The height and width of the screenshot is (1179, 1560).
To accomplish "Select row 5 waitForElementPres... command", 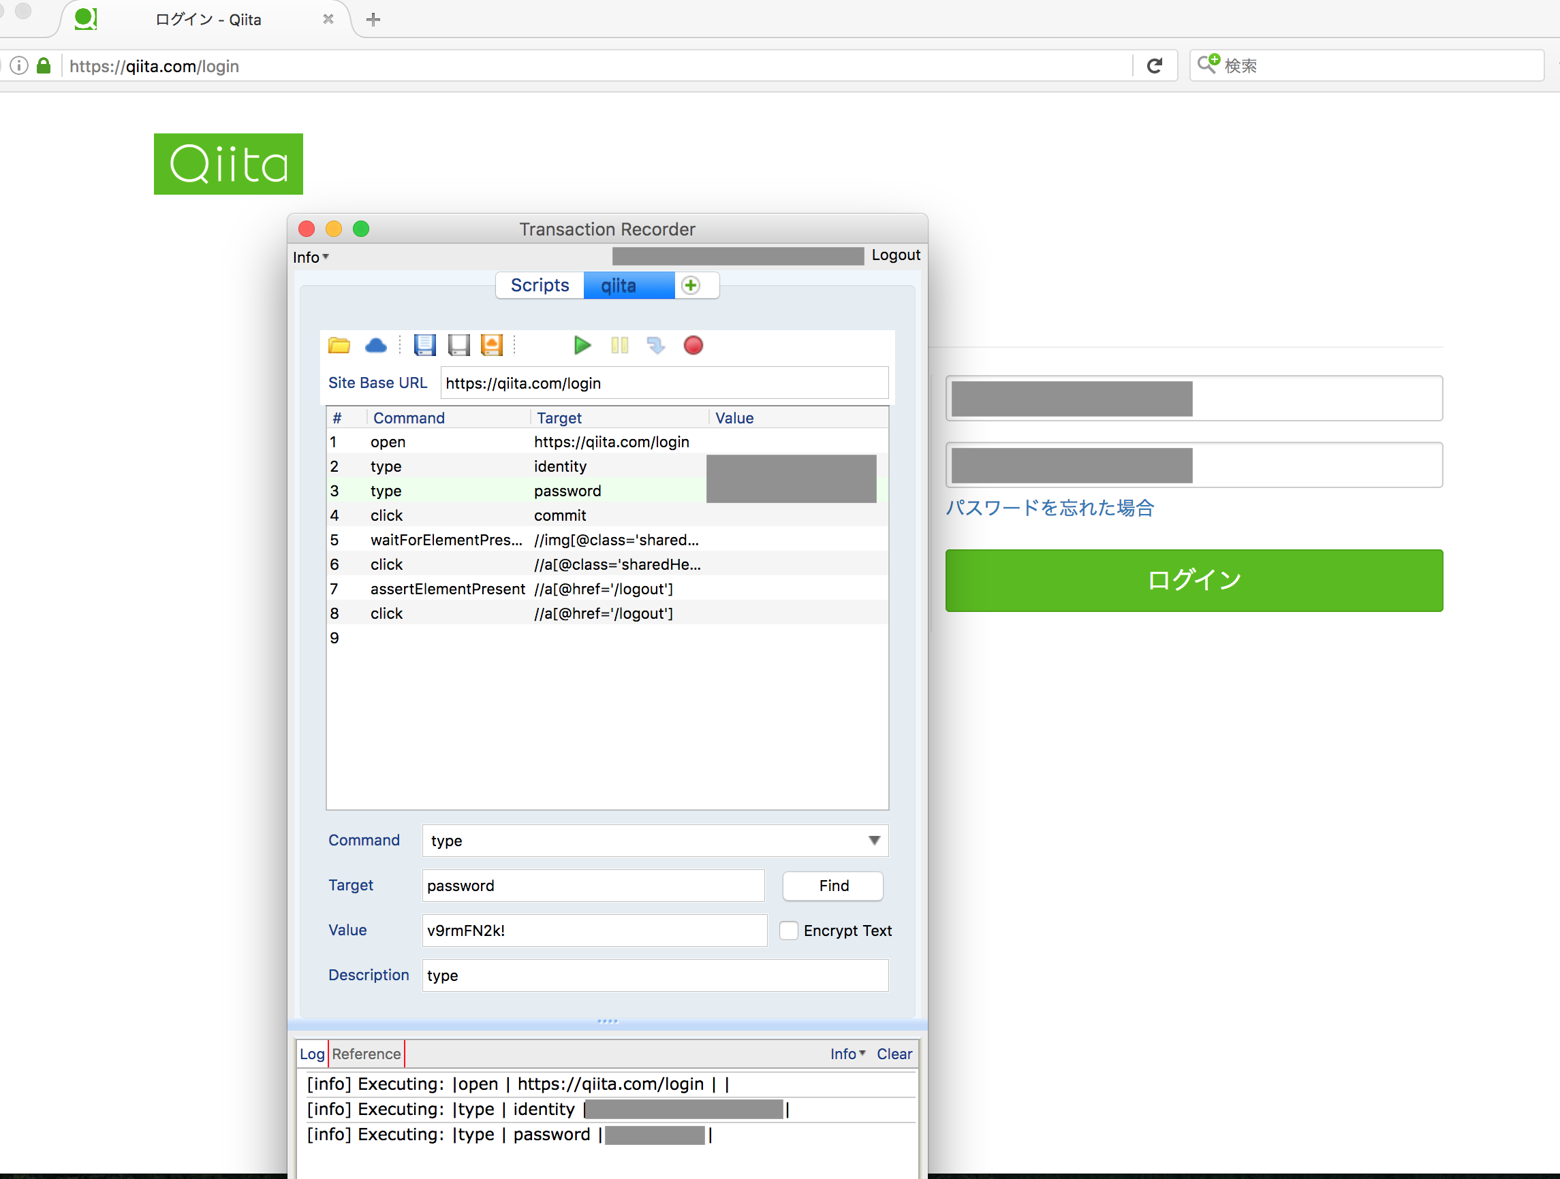I will (x=607, y=540).
